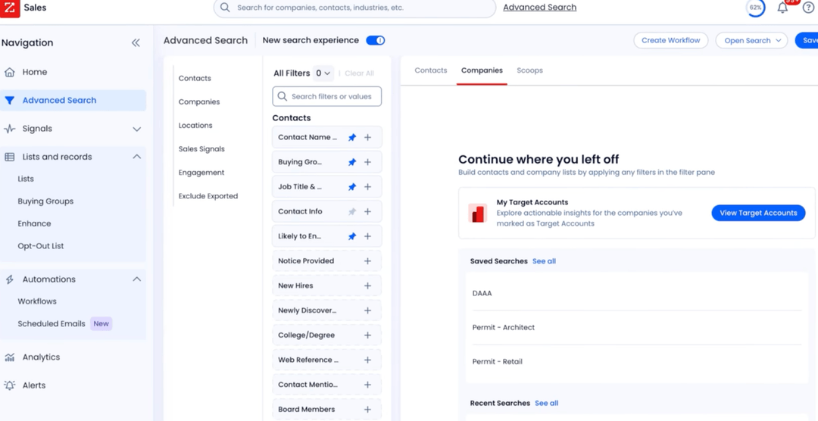818x421 pixels.
Task: Select Sales Signals filter category
Action: click(x=201, y=148)
